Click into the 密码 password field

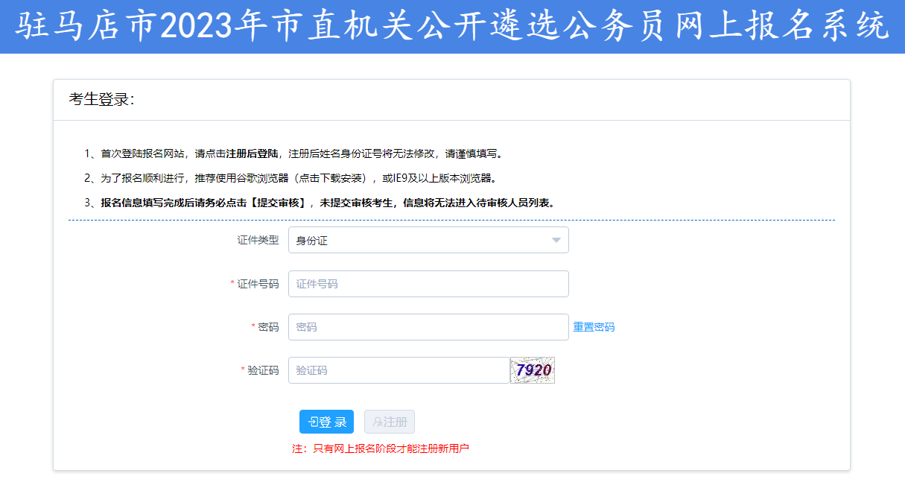click(x=428, y=327)
